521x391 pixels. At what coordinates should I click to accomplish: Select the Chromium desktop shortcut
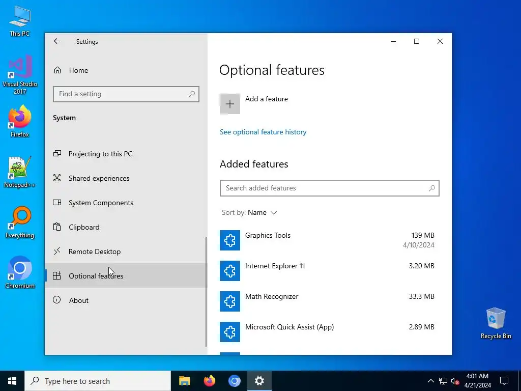(20, 272)
